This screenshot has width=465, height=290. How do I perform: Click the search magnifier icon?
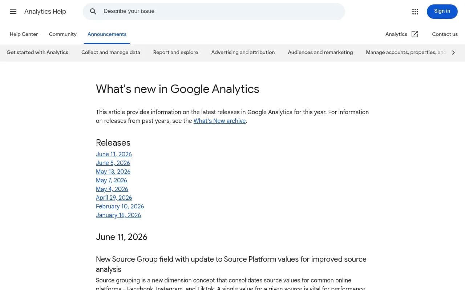pyautogui.click(x=93, y=12)
